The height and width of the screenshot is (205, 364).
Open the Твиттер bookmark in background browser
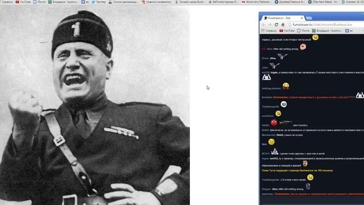[98, 2]
